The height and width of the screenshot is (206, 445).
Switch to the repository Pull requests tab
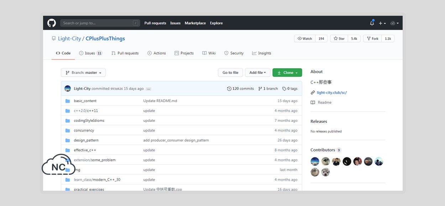(x=125, y=53)
